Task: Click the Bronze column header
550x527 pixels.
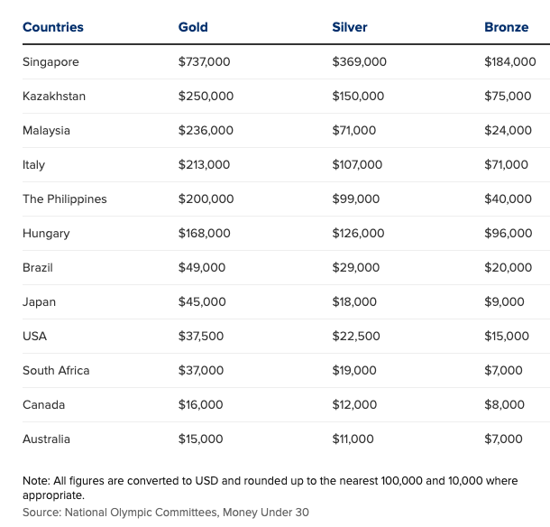Action: click(x=506, y=27)
